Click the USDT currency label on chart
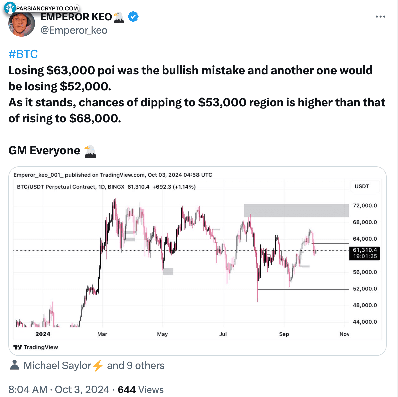The width and height of the screenshot is (398, 397). (362, 186)
